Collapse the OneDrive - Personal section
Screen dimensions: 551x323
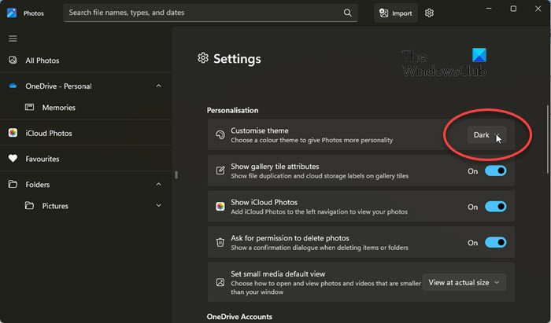[158, 86]
